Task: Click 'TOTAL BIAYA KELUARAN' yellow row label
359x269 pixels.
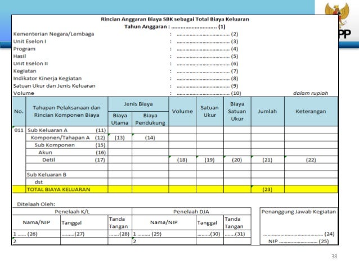Action: 59,189
